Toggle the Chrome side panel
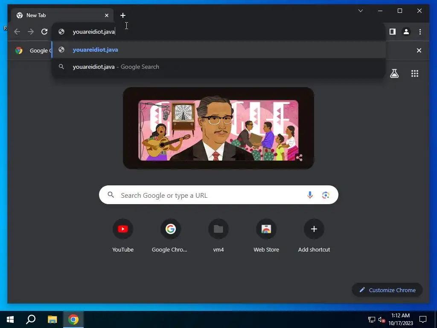437x328 pixels. coord(393,32)
